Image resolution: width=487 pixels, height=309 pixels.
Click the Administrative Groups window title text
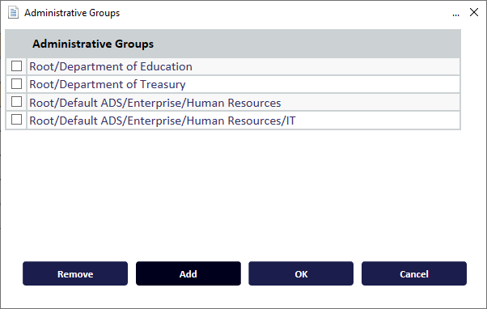point(72,13)
